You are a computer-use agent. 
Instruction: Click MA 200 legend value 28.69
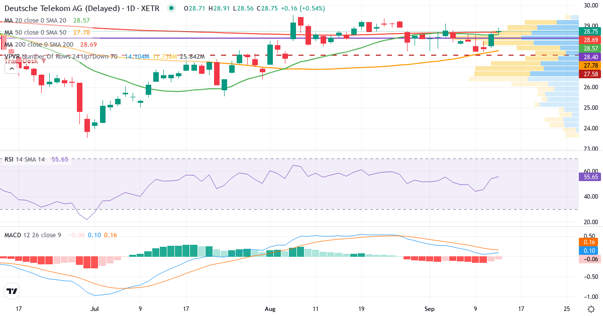[x=89, y=44]
